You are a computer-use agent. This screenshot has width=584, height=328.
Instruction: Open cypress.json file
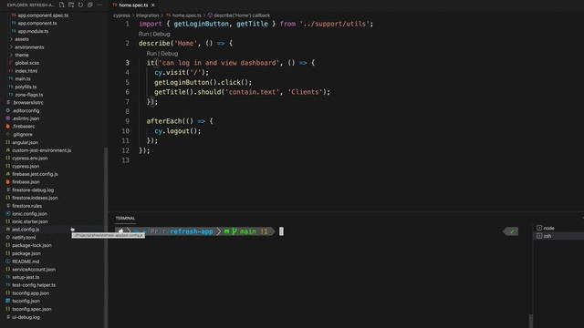point(26,166)
